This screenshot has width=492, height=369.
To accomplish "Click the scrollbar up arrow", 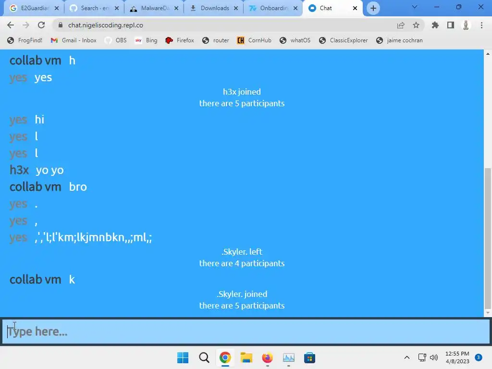I will pos(488,54).
